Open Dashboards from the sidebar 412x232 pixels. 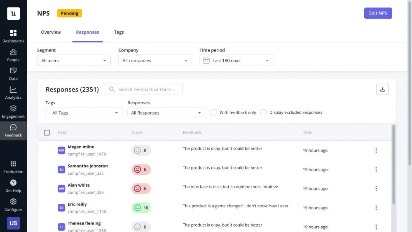pos(13,36)
